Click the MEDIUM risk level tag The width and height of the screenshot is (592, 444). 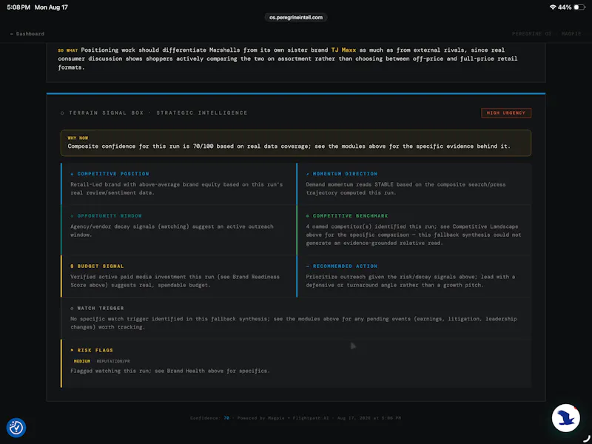click(x=82, y=361)
